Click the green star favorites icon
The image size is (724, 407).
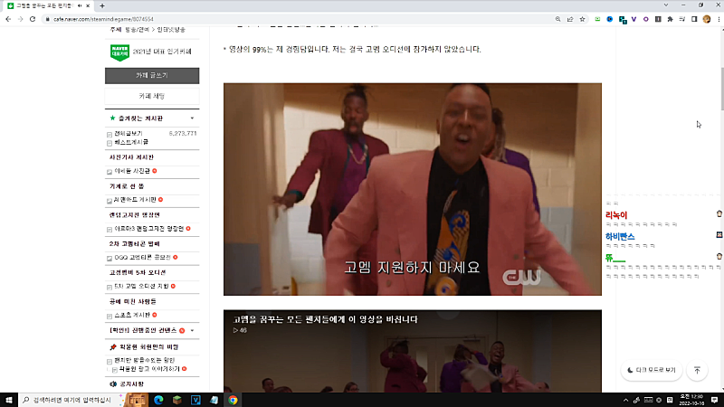[112, 118]
